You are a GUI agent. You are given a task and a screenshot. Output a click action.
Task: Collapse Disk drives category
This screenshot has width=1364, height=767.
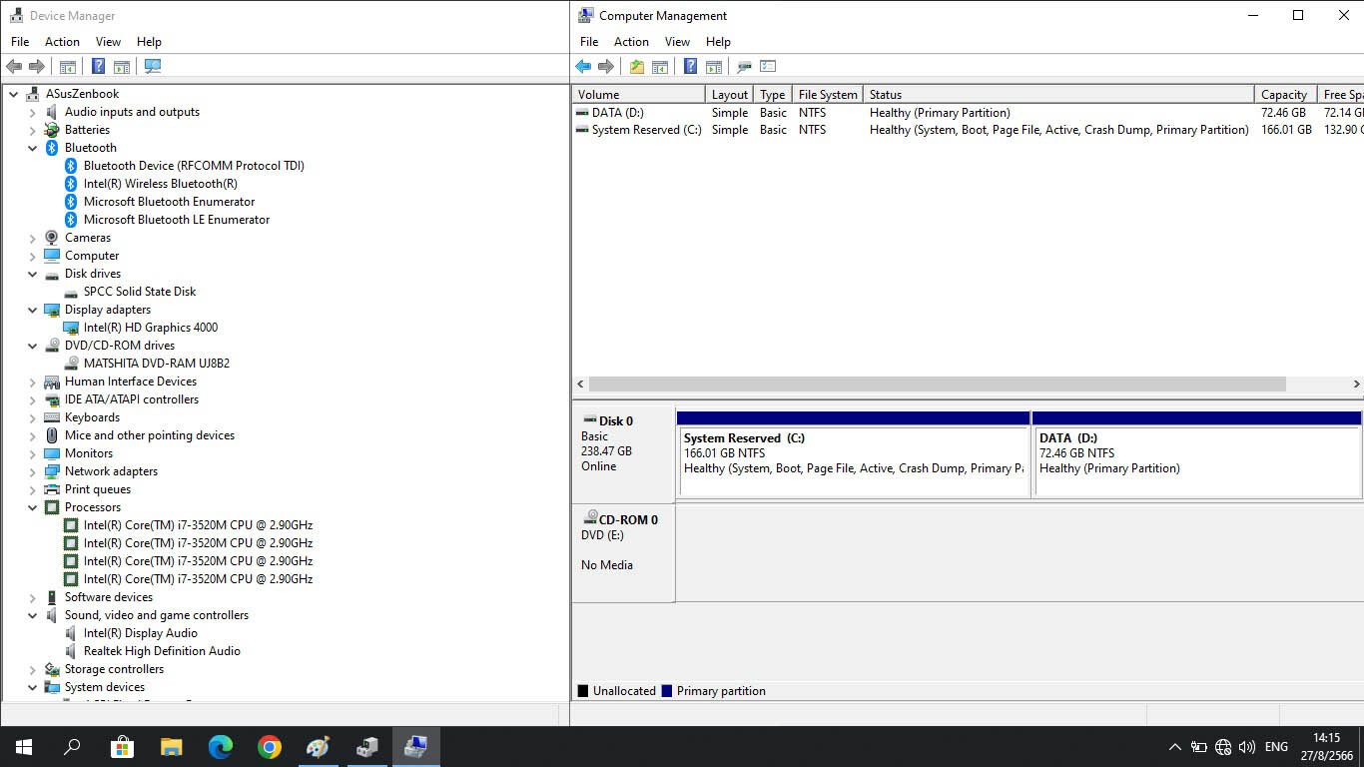[x=32, y=274]
